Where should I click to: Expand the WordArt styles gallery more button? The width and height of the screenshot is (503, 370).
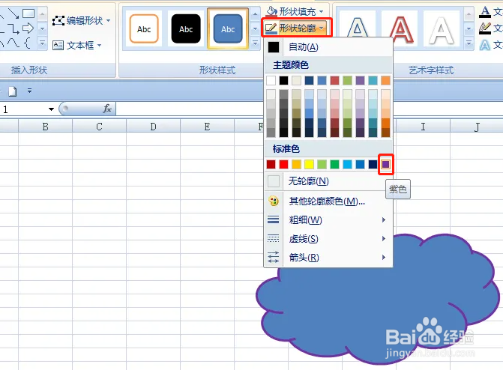click(x=469, y=43)
